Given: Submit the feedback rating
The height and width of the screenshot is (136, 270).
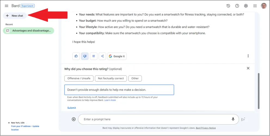Looking at the screenshot, I should tap(72, 108).
